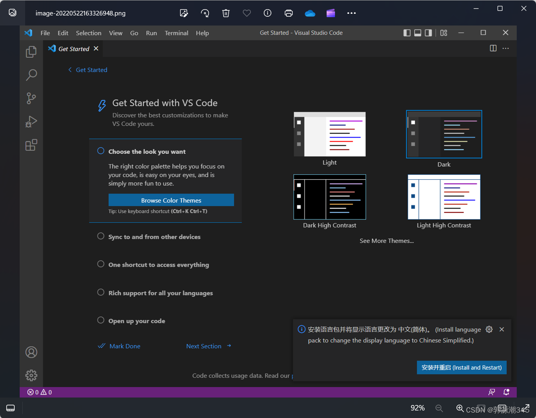Click the Browse Color Themes button
536x418 pixels.
171,200
